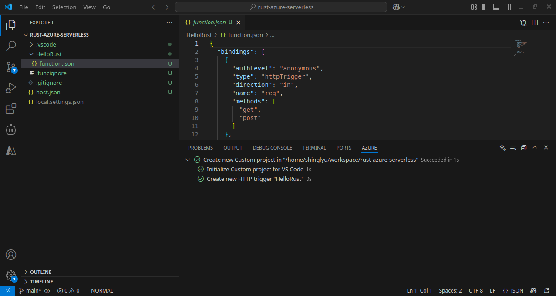Click Spaces: 2 indentation setting
The height and width of the screenshot is (296, 556).
(x=450, y=291)
